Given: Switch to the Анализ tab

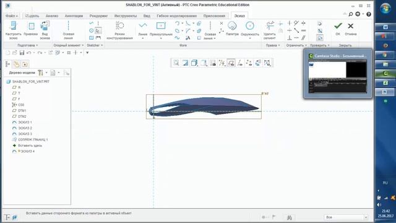Looking at the screenshot, I should click(x=52, y=16).
